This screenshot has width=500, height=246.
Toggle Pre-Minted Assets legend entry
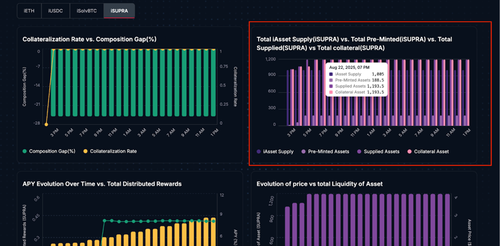pyautogui.click(x=326, y=152)
